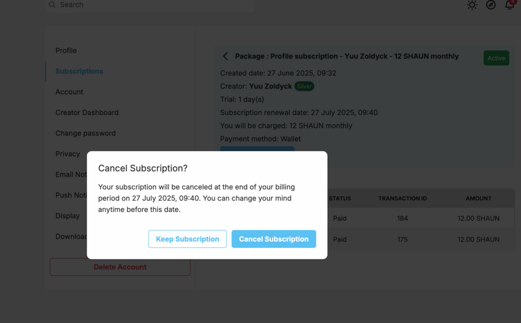
Task: Open the compass explore icon
Action: click(491, 5)
